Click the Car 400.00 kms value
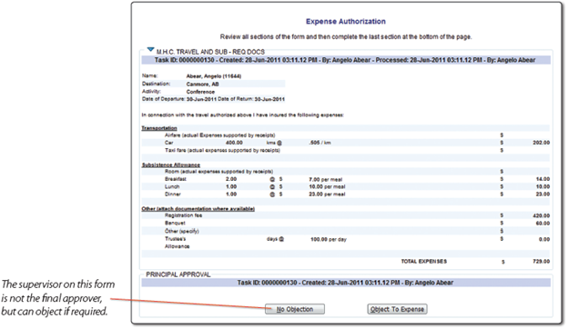 click(234, 143)
